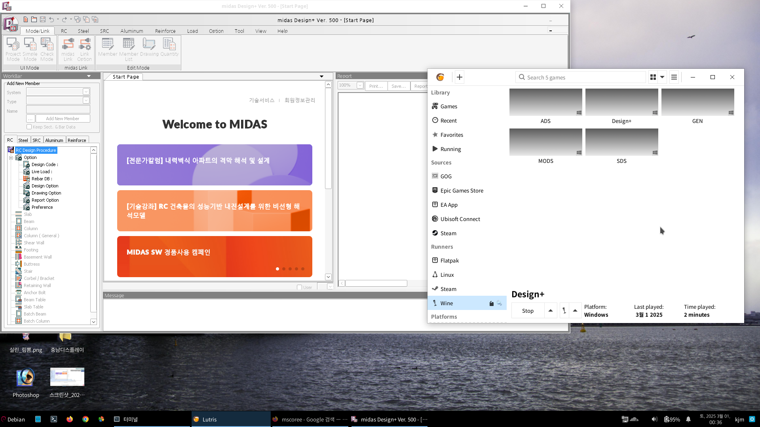Image resolution: width=760 pixels, height=427 pixels.
Task: Select first carousel dot on banner
Action: click(x=277, y=269)
